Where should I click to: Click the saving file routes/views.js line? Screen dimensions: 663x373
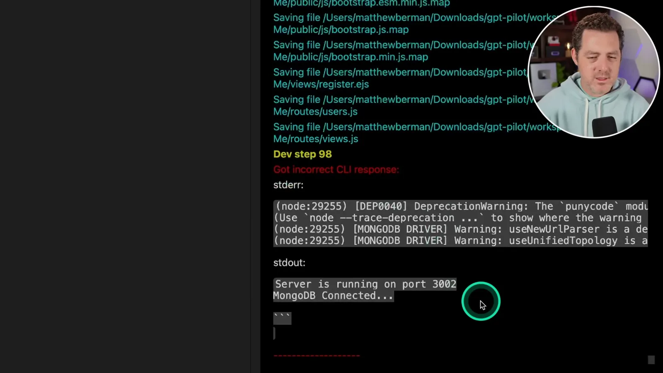[x=417, y=133]
